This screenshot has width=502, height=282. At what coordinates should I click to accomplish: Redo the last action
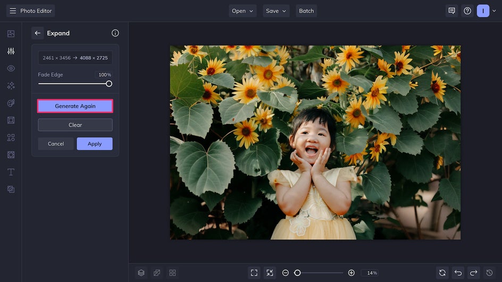474,273
